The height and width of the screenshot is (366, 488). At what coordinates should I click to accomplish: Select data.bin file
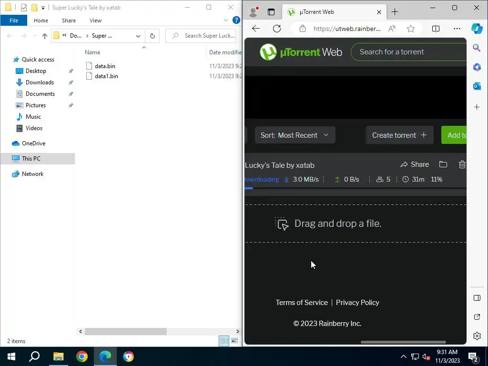tap(105, 66)
